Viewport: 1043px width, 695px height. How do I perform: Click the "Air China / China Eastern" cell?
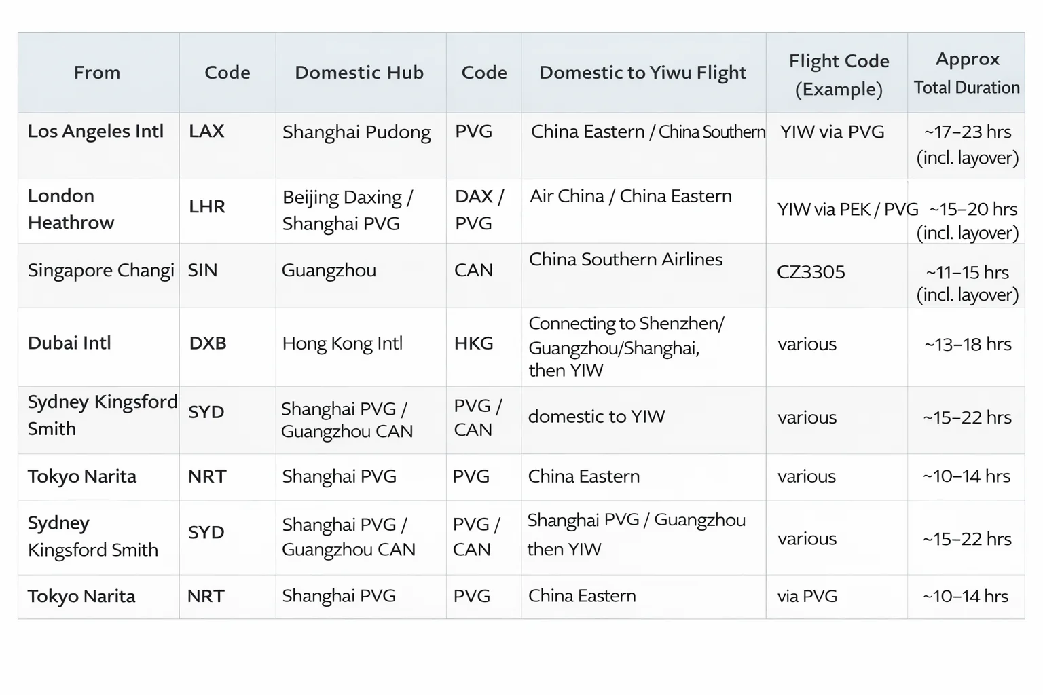click(x=631, y=196)
